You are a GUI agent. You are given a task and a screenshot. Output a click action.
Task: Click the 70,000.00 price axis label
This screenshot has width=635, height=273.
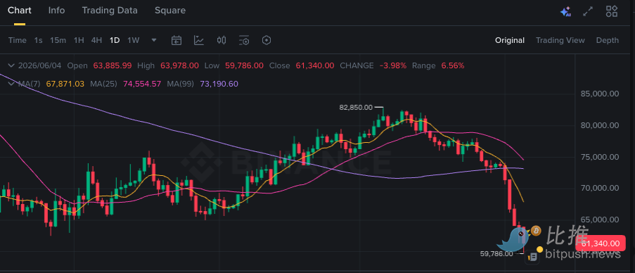tap(599, 188)
